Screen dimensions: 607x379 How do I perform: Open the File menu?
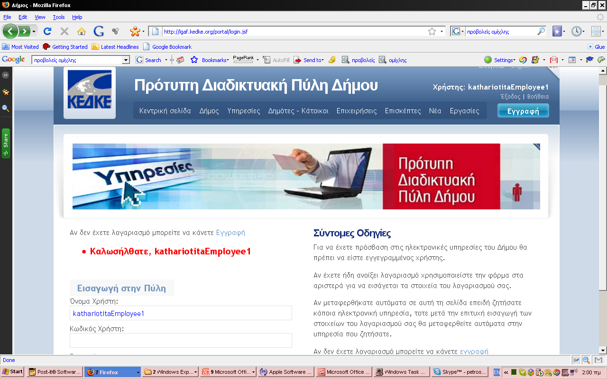point(7,17)
